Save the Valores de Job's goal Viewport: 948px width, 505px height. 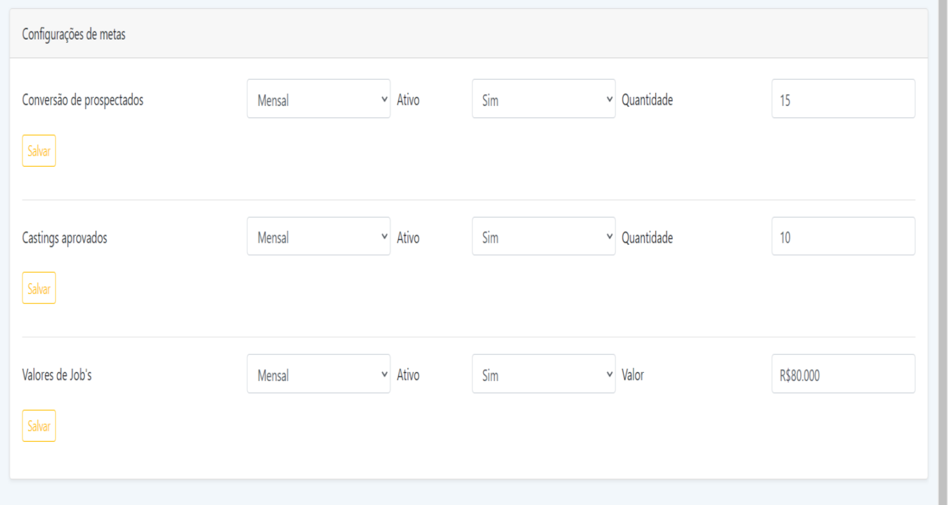click(39, 426)
